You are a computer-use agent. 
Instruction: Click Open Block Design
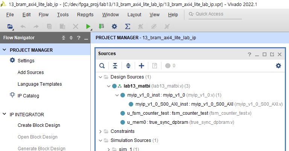[x=38, y=137]
